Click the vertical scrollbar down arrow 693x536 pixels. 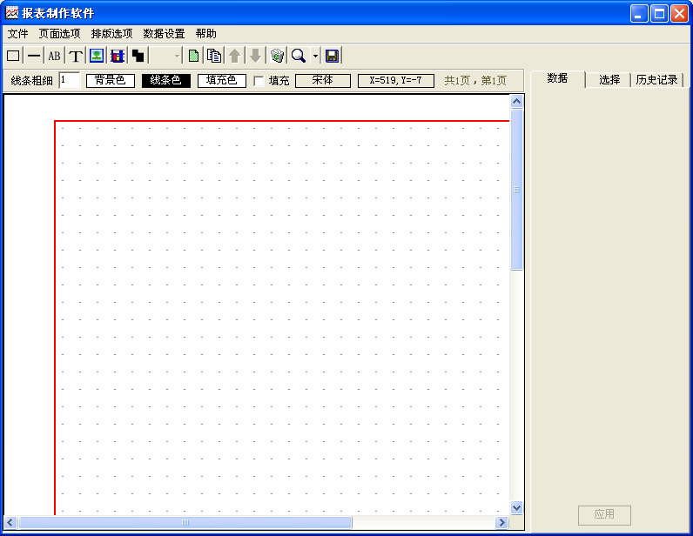[516, 507]
